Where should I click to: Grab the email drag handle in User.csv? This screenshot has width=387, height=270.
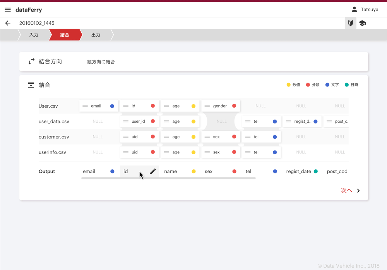coord(85,106)
